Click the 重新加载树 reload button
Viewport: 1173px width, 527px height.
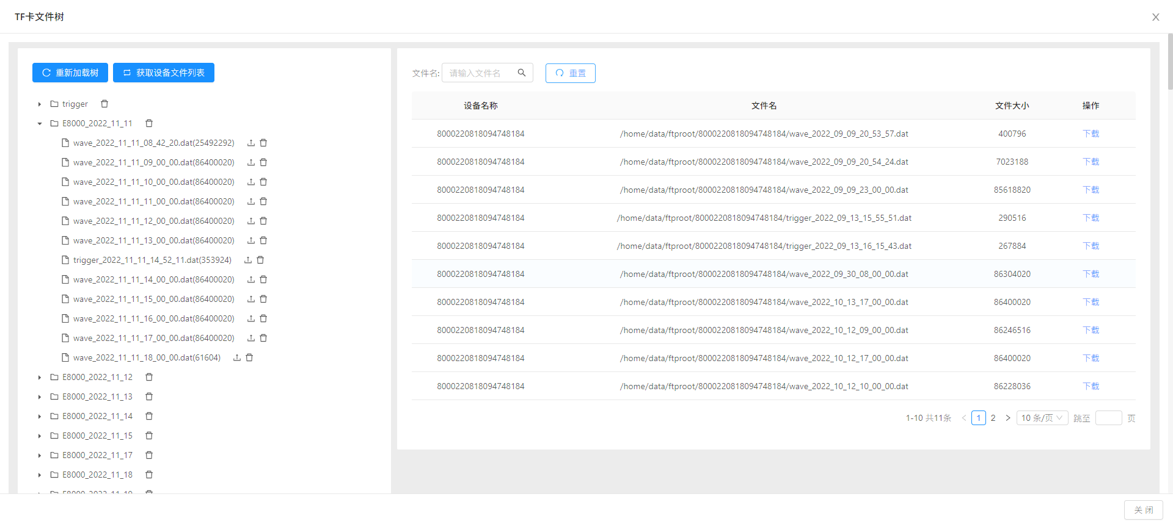70,73
